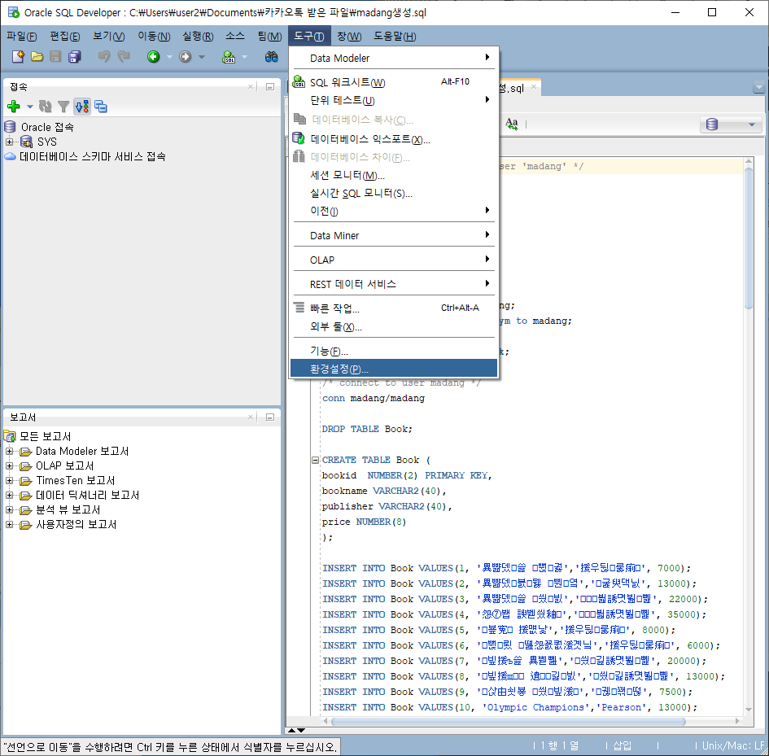The image size is (769, 756).
Task: Close the 접속 connections panel
Action: tap(251, 87)
